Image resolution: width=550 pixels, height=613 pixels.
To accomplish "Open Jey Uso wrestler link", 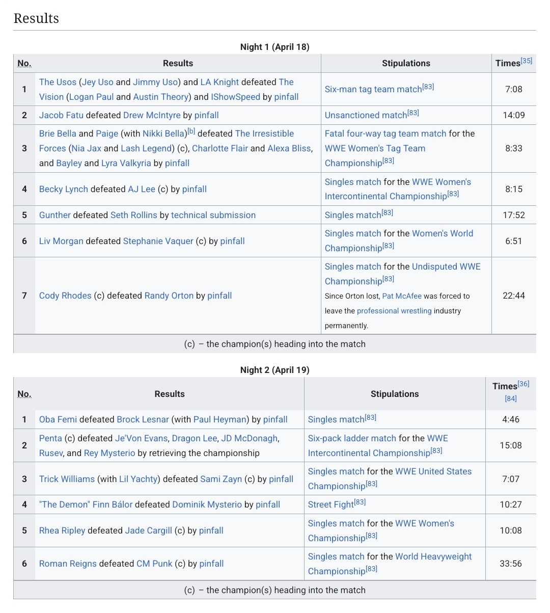I will (98, 82).
